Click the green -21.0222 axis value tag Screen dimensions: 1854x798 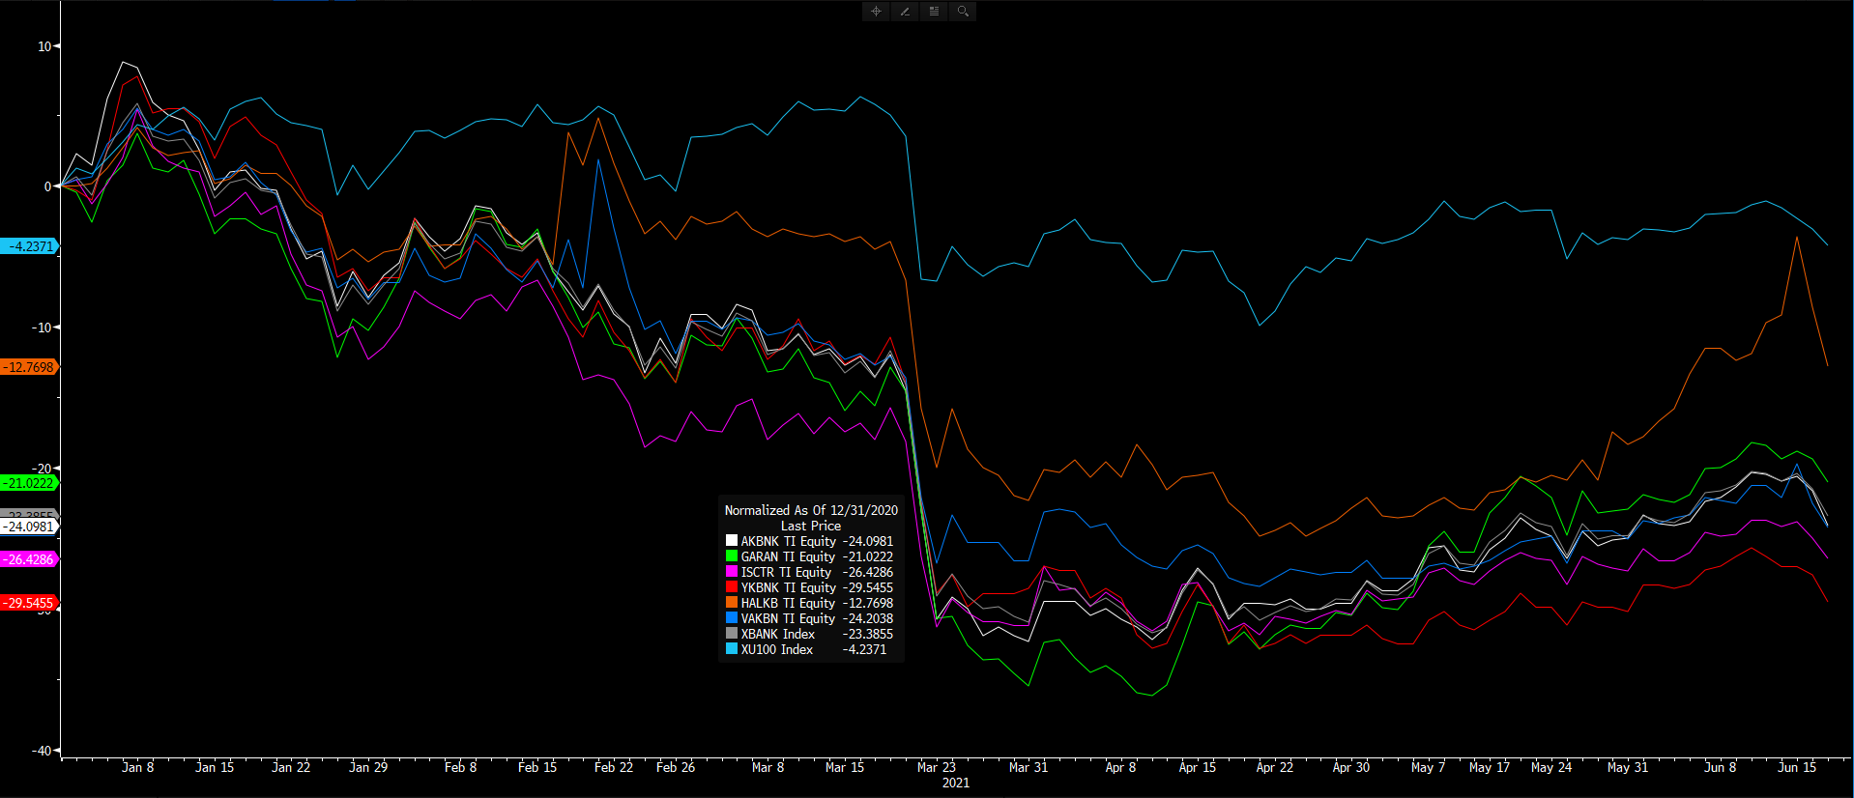click(x=29, y=483)
